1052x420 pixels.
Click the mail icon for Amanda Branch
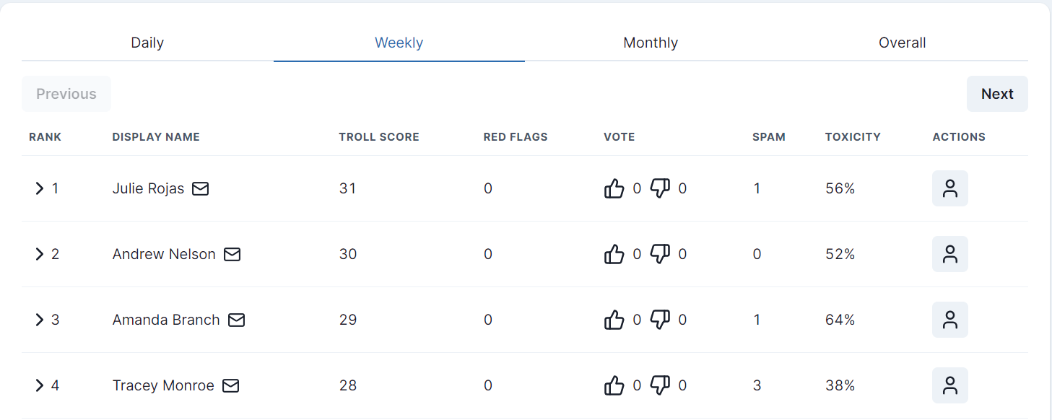click(236, 320)
